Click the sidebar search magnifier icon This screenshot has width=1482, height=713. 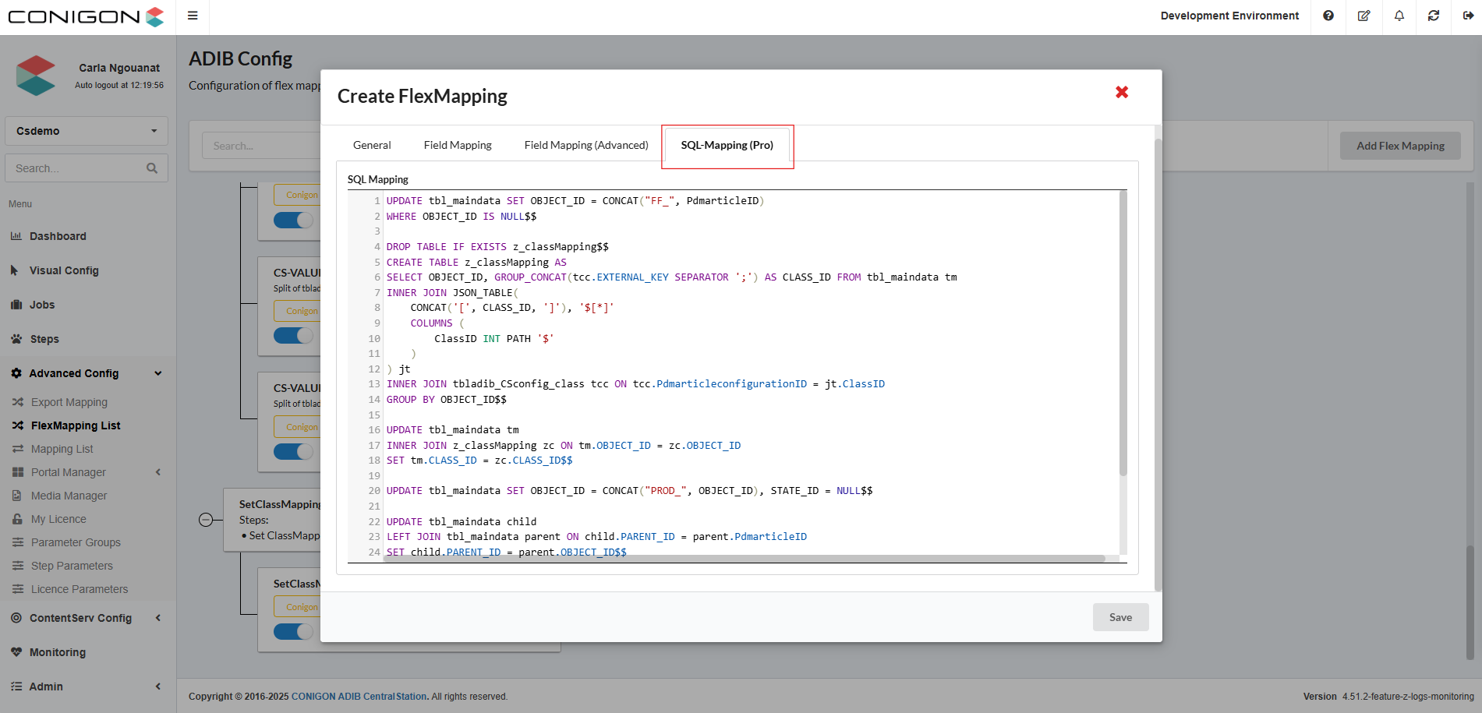(152, 168)
